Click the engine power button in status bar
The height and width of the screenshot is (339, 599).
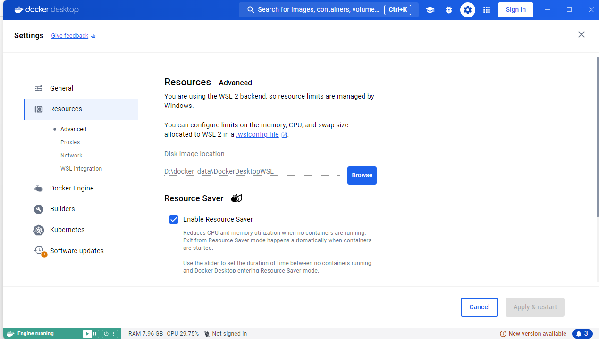(106, 334)
